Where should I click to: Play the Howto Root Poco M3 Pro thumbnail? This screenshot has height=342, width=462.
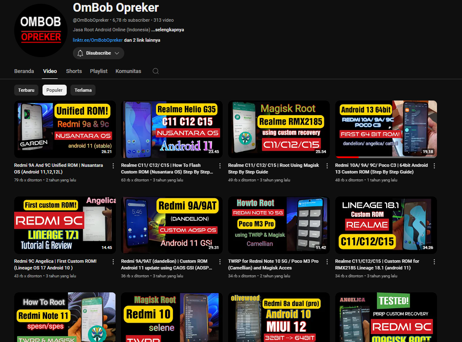(x=279, y=225)
